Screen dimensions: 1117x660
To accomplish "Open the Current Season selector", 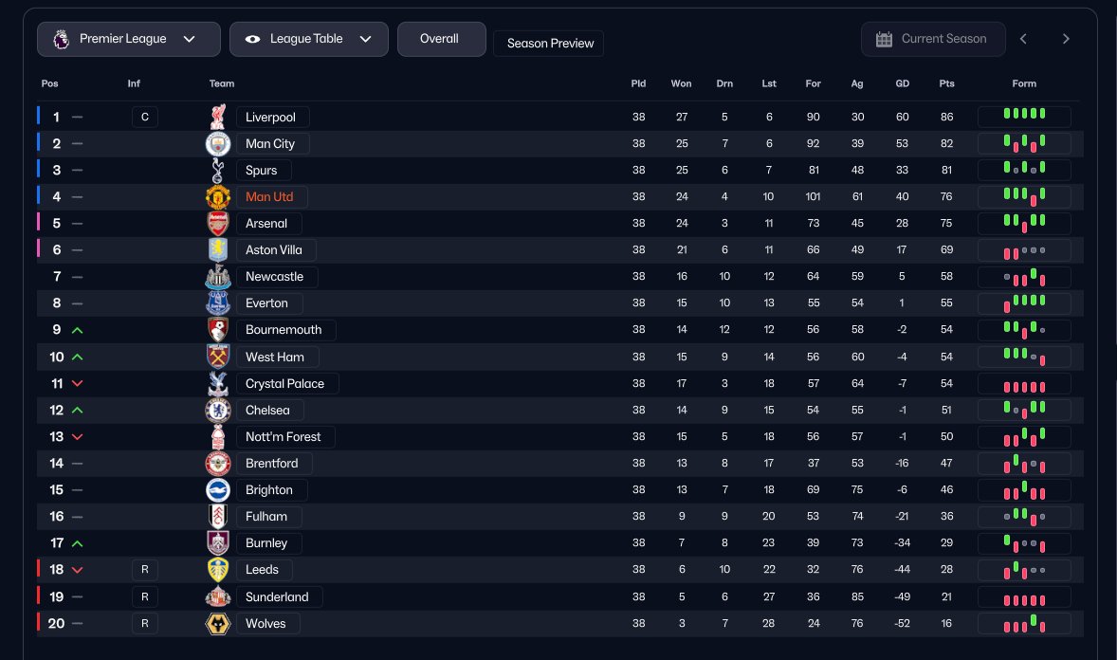I will click(x=933, y=39).
